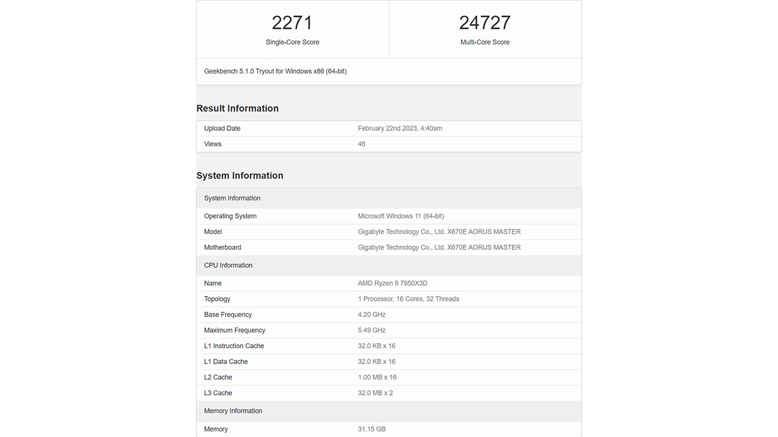Click the L1 Instruction Cache 32.0 KB value
778x437 pixels.
coord(376,346)
